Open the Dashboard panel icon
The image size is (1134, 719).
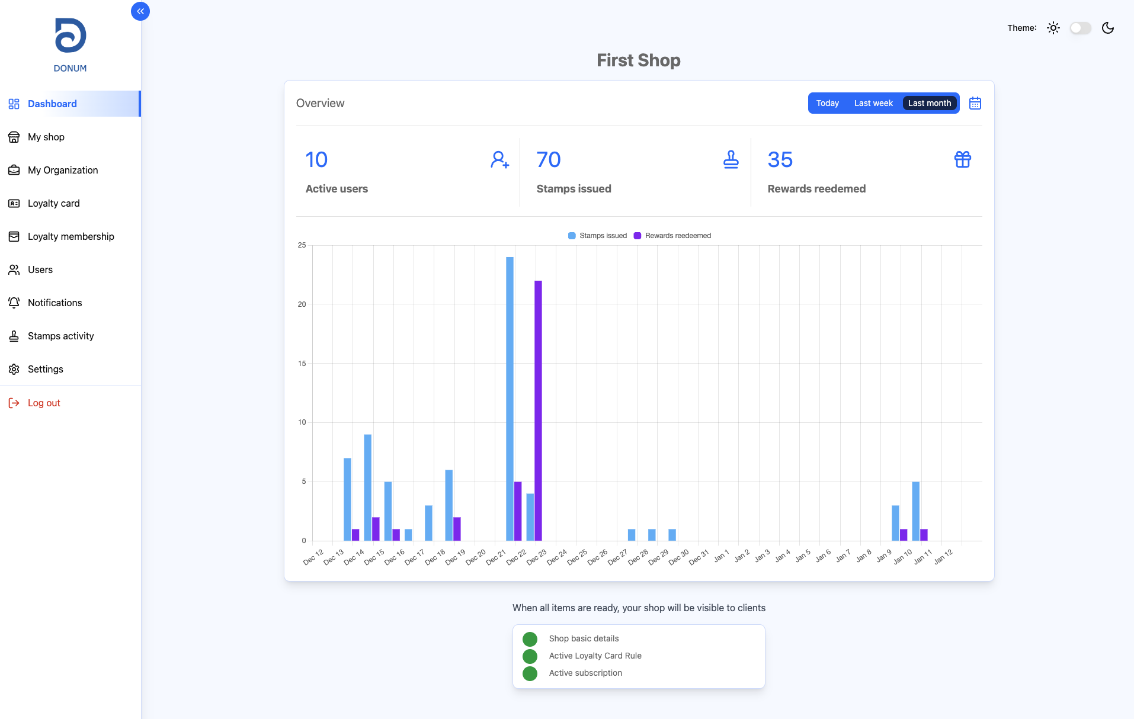pyautogui.click(x=14, y=104)
